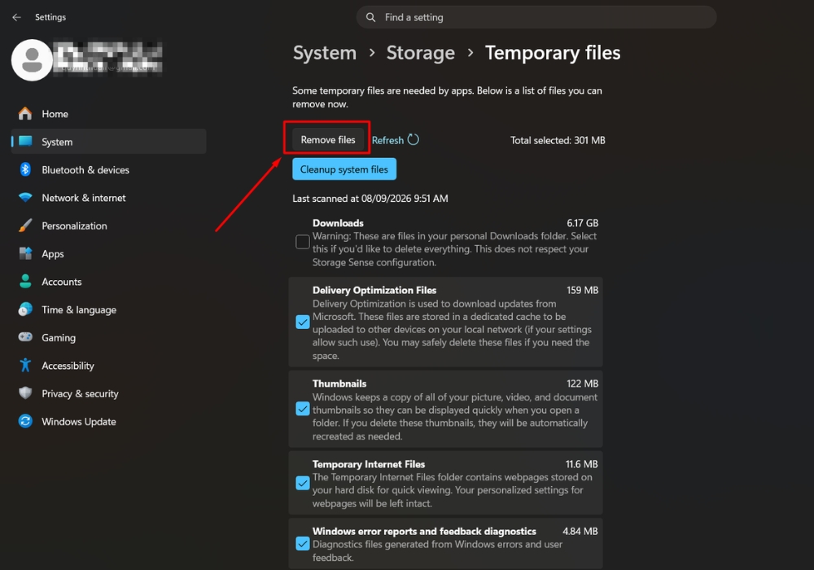Click the circular refresh arrow icon
The height and width of the screenshot is (570, 814).
tap(414, 139)
